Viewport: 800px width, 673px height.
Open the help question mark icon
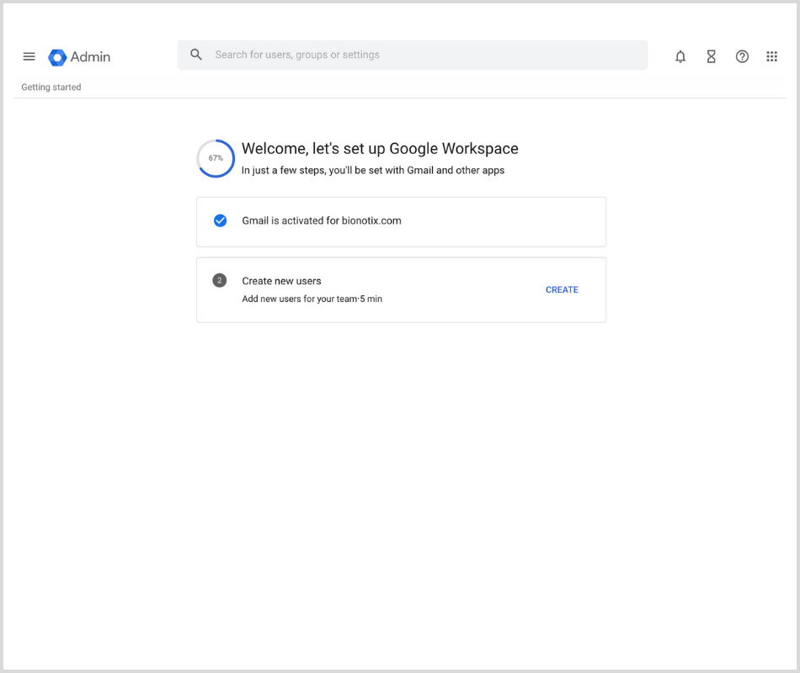tap(742, 56)
